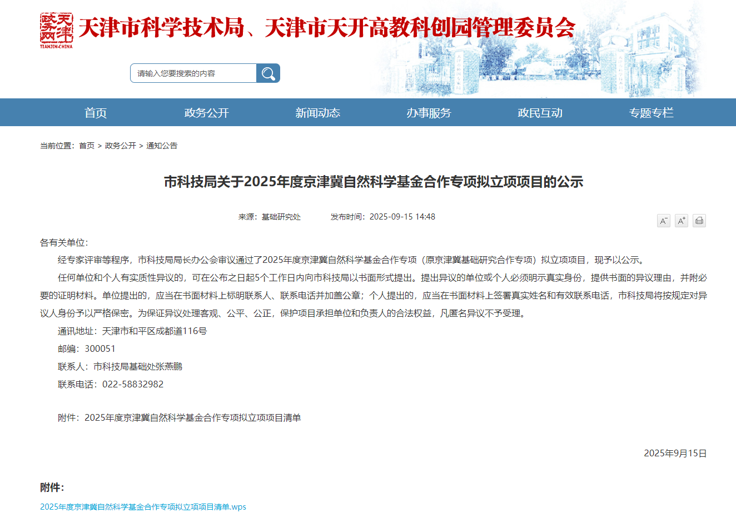736x518 pixels.
Task: Click the magnifying glass search icon
Action: coord(268,73)
